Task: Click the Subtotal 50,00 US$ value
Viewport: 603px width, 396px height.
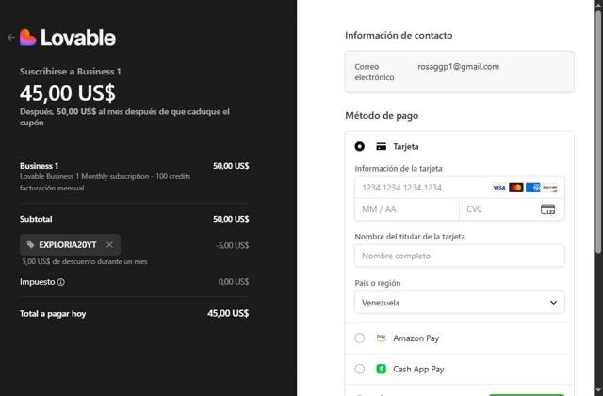Action: coord(231,219)
